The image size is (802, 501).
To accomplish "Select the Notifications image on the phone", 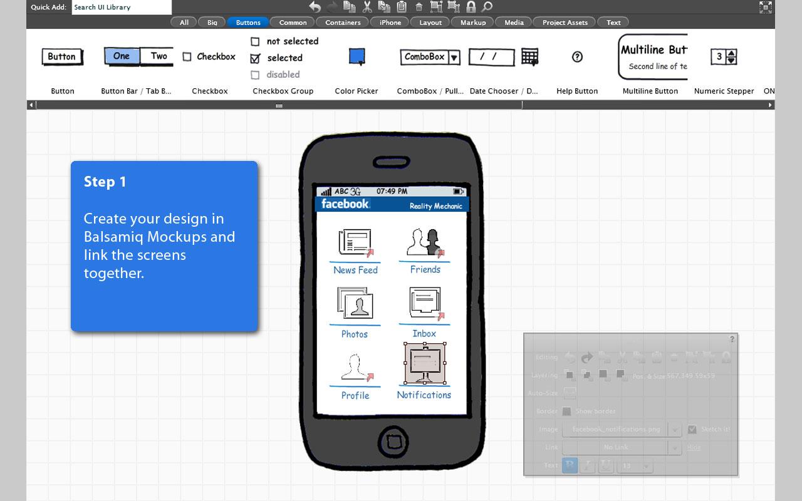I will point(425,363).
